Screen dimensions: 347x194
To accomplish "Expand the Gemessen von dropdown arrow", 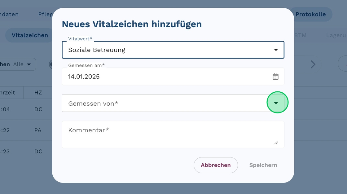I will (276, 103).
